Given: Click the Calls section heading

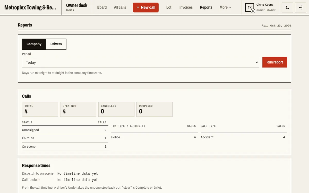Looking at the screenshot, I should click(27, 96).
